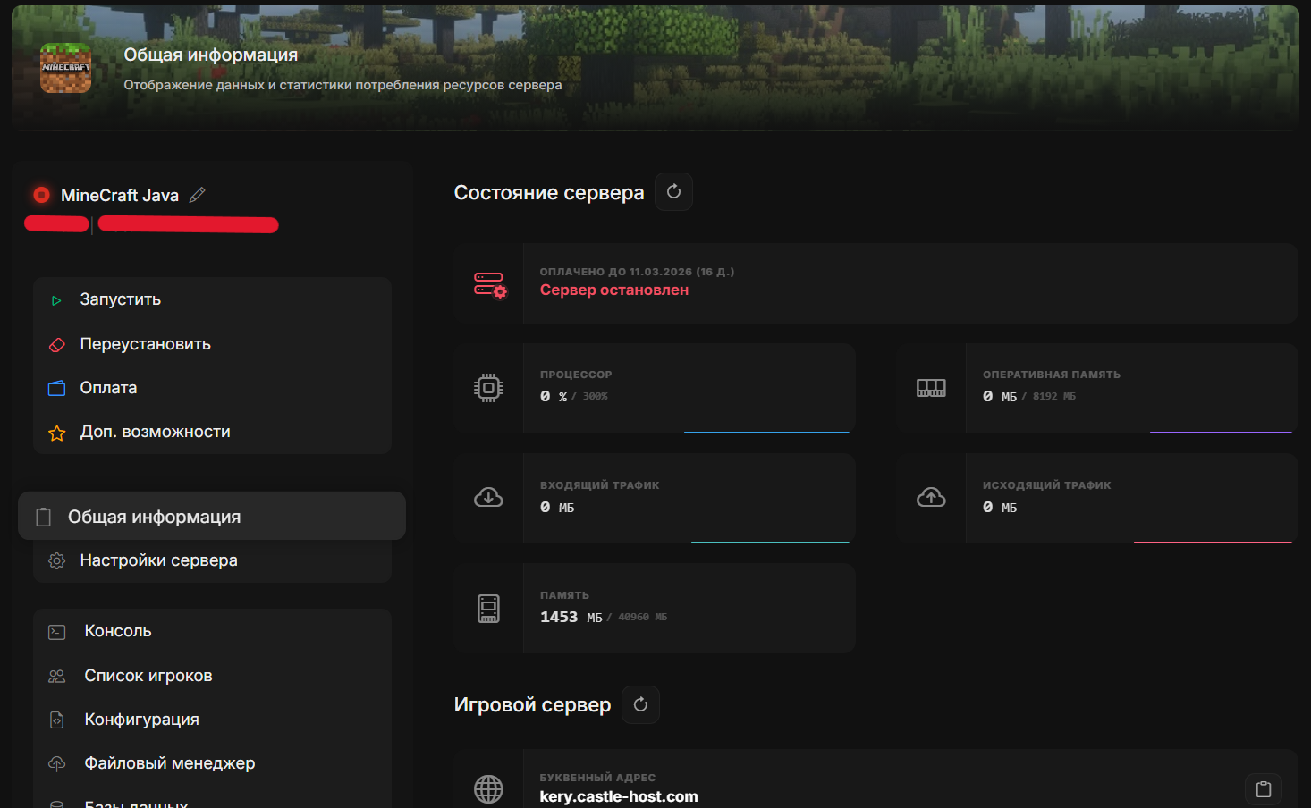Open the Оплата payment page
The height and width of the screenshot is (808, 1311).
(108, 388)
